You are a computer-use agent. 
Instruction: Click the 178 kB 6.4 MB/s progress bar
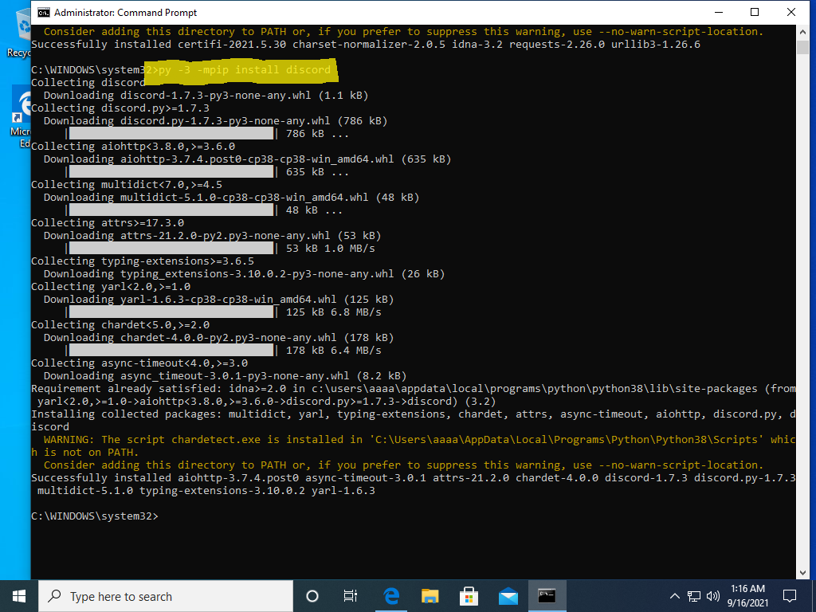171,351
